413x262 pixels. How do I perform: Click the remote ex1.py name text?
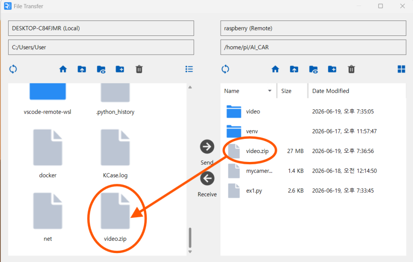(x=254, y=191)
